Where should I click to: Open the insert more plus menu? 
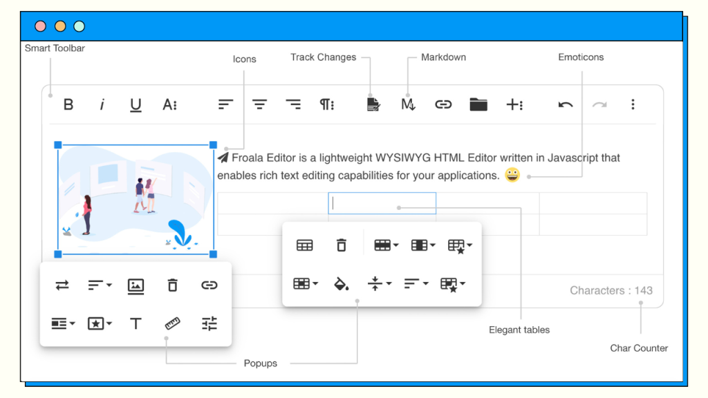514,104
